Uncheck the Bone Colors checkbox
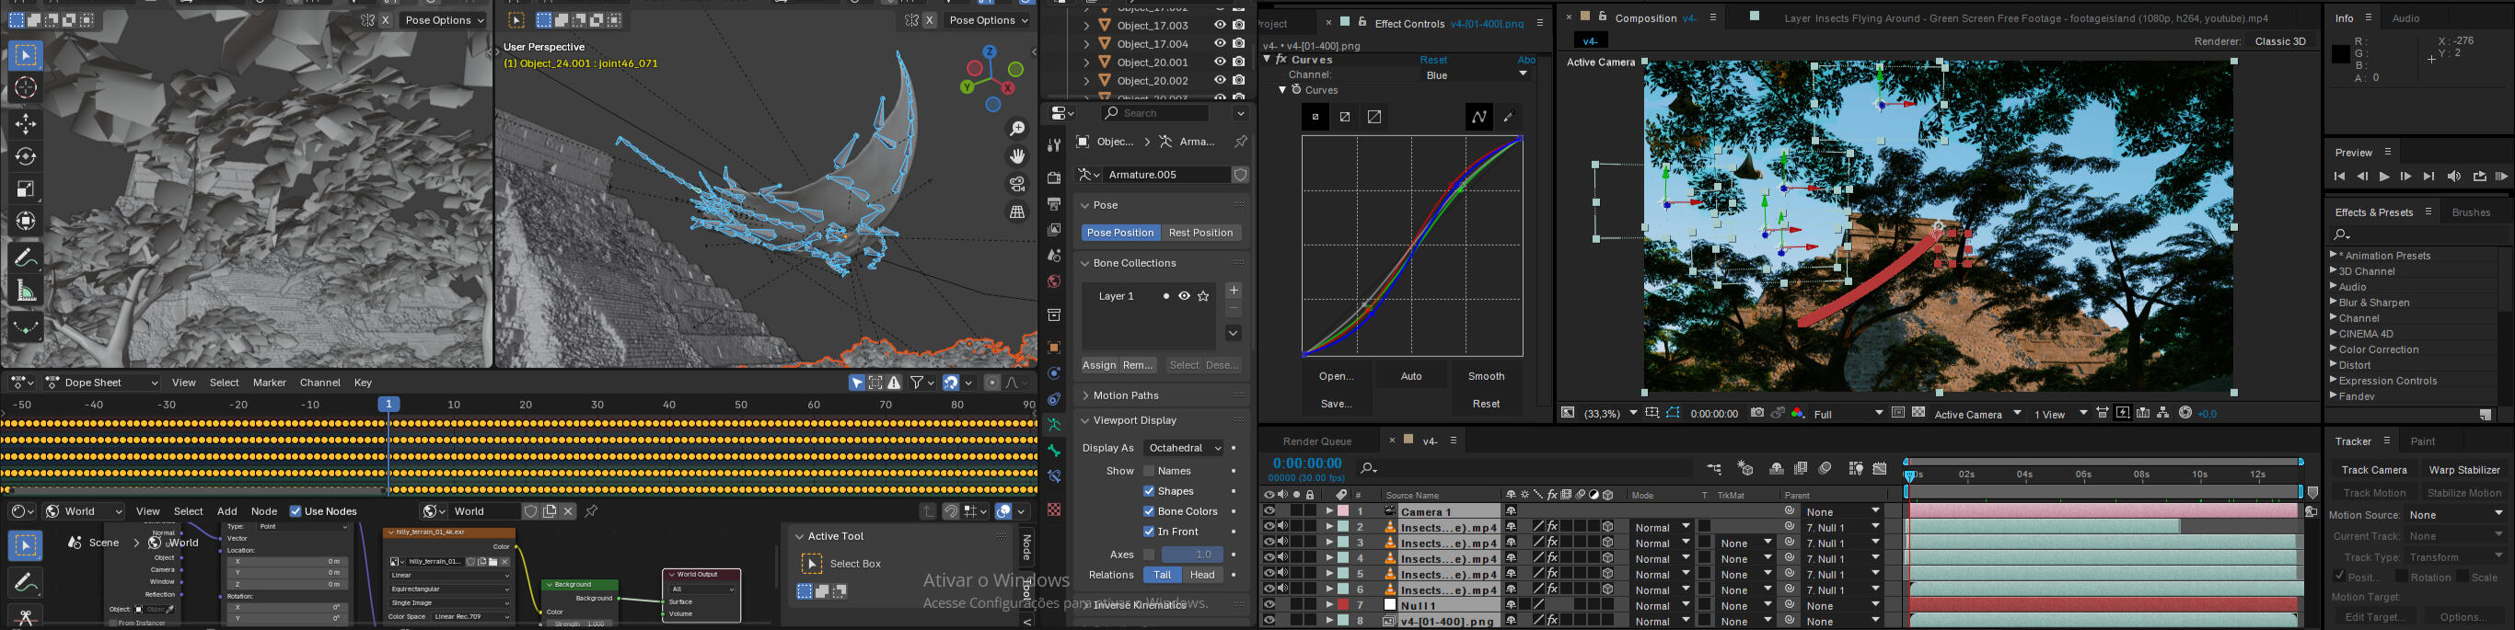This screenshot has width=2515, height=630. (x=1149, y=511)
